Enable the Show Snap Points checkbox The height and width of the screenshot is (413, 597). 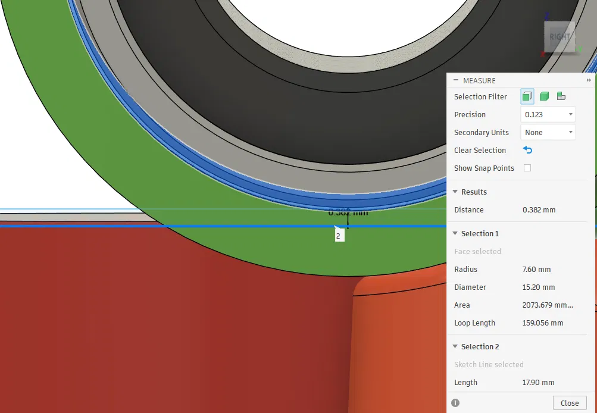(x=527, y=168)
